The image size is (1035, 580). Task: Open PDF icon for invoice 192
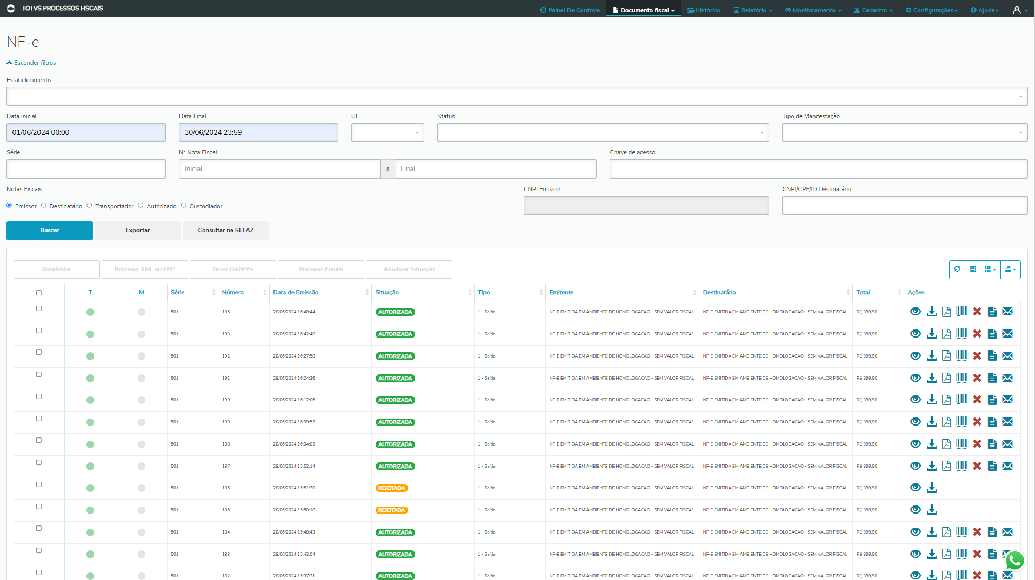click(x=946, y=356)
